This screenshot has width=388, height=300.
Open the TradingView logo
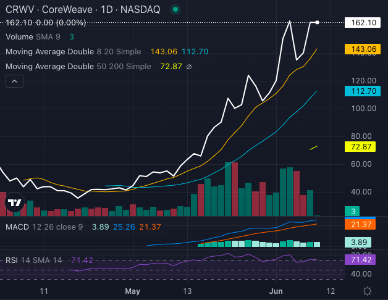click(15, 202)
